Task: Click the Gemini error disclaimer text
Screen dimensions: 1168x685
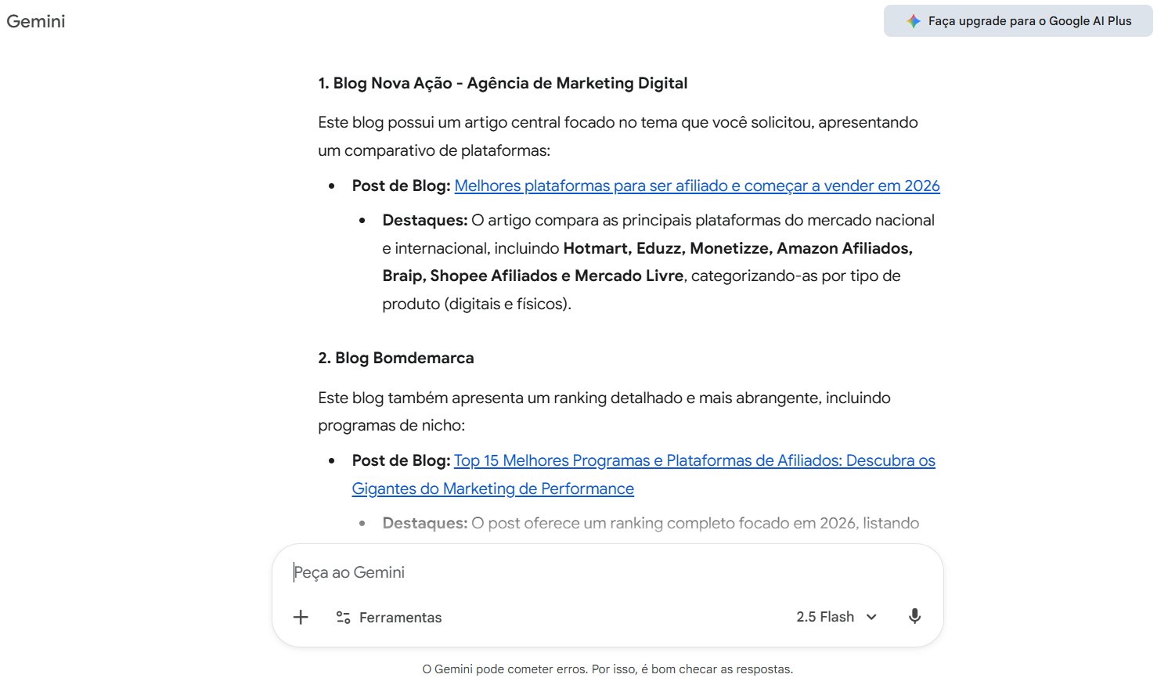Action: click(607, 669)
